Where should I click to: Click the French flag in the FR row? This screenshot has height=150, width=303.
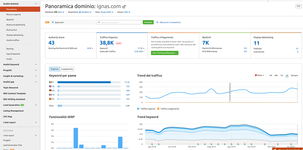pos(50,95)
